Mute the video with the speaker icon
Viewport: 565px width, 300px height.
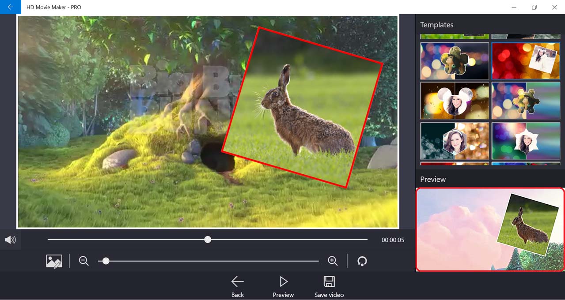tap(10, 240)
